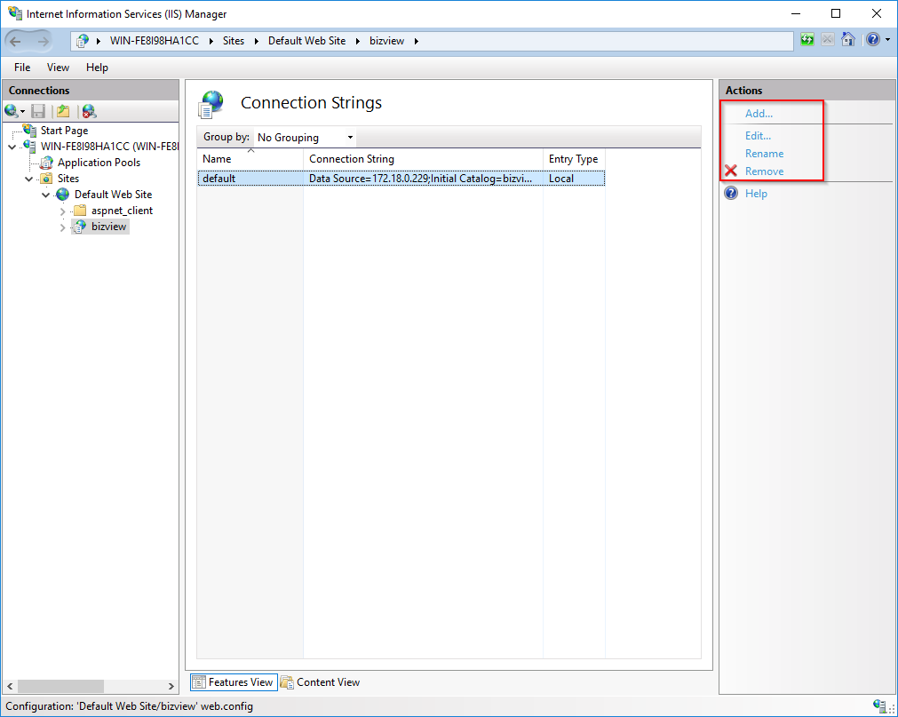Click WIN-FE8I98HA1CC in the breadcrumb
Screen dimensions: 898x717
[155, 41]
